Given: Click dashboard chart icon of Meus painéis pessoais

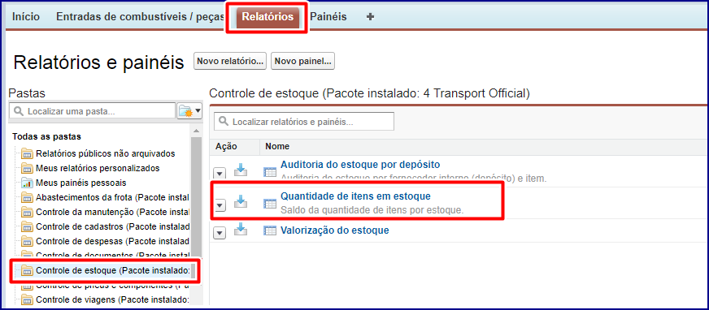Looking at the screenshot, I should click(x=28, y=183).
